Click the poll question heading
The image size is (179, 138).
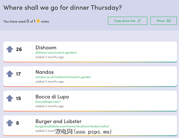(63, 8)
